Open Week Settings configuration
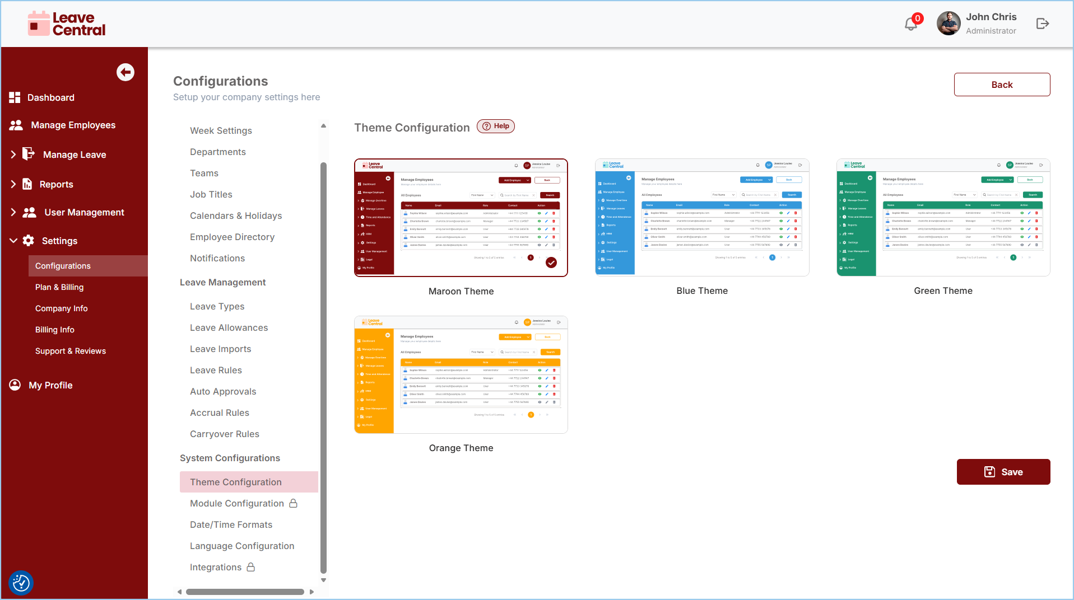Image resolution: width=1074 pixels, height=600 pixels. tap(221, 130)
